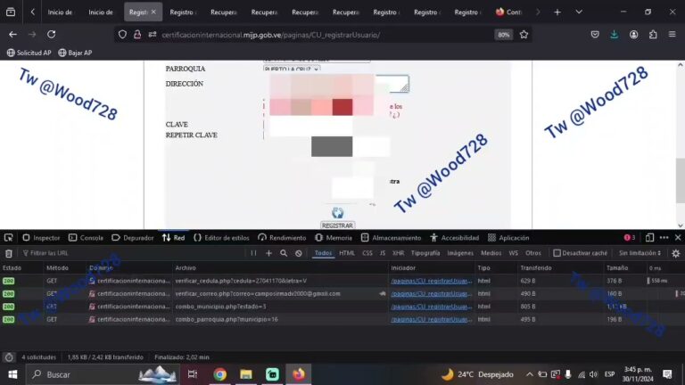Viewport: 685px width, 385px height.
Task: Toggle the CSS request filter
Action: (x=367, y=253)
